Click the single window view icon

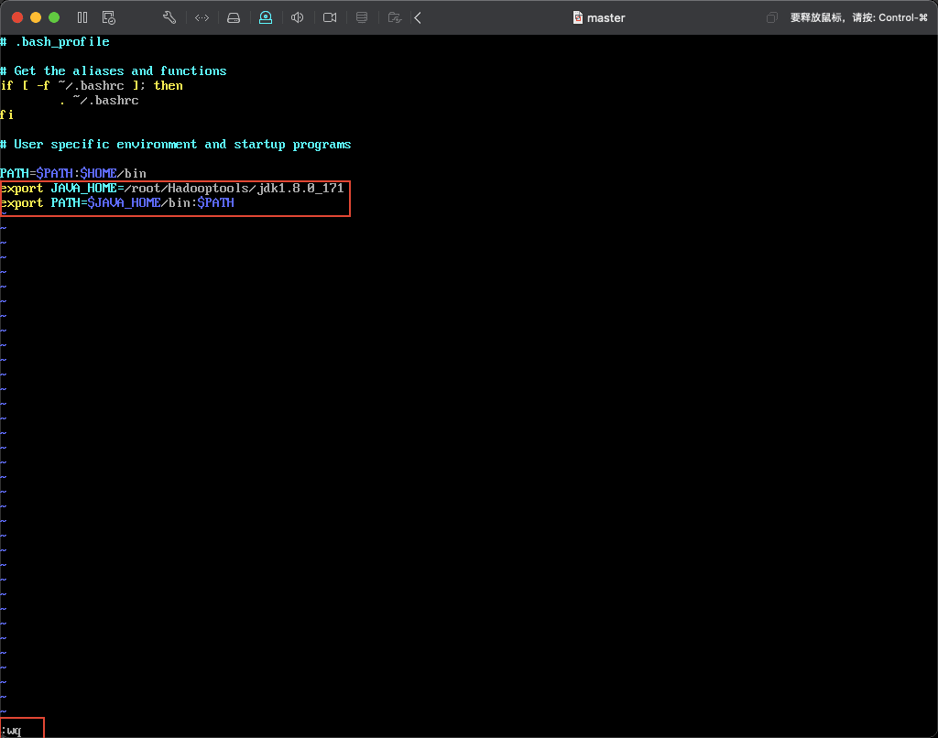pos(772,17)
